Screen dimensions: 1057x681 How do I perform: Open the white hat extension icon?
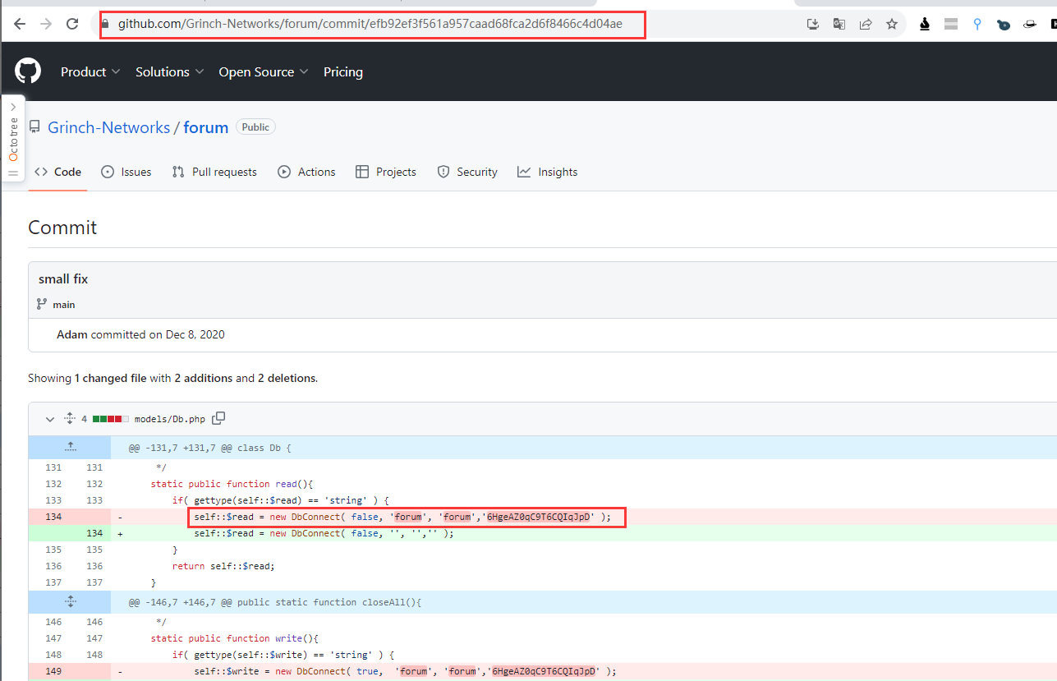point(1030,25)
